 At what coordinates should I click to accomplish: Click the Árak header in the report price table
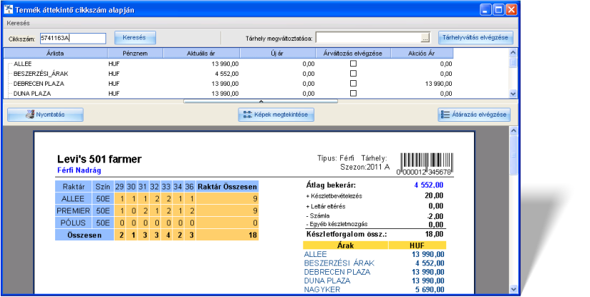click(345, 245)
